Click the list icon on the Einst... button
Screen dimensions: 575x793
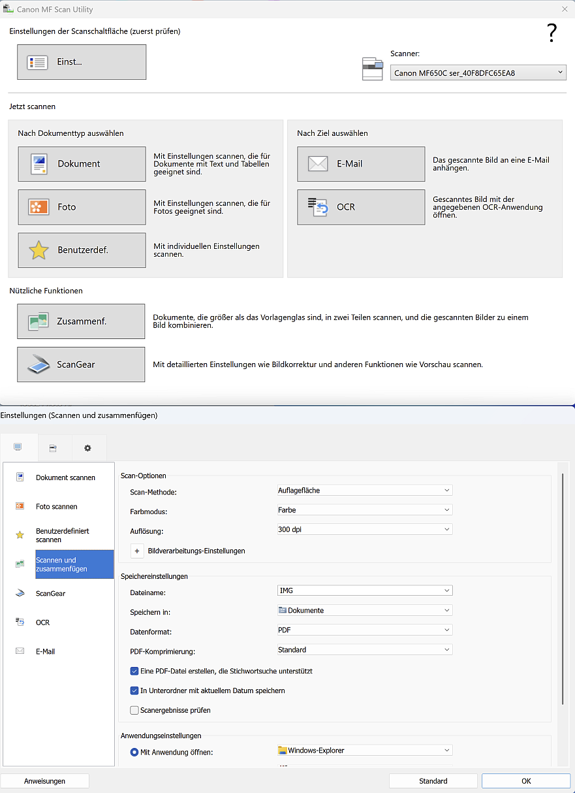[38, 62]
